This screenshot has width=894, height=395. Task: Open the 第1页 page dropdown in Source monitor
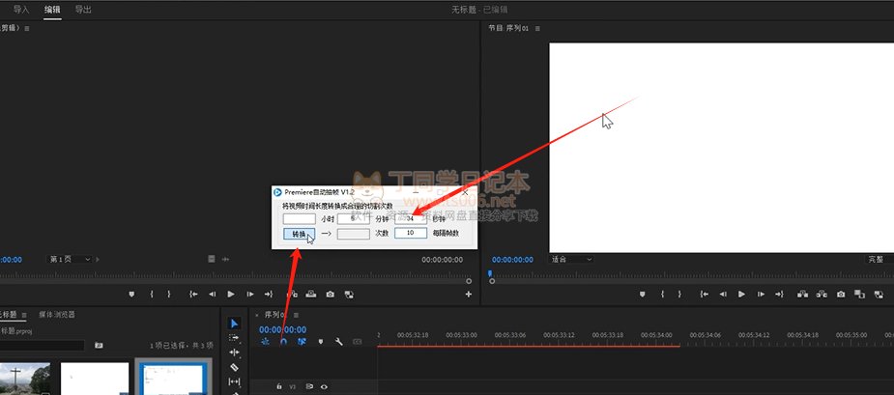(73, 259)
